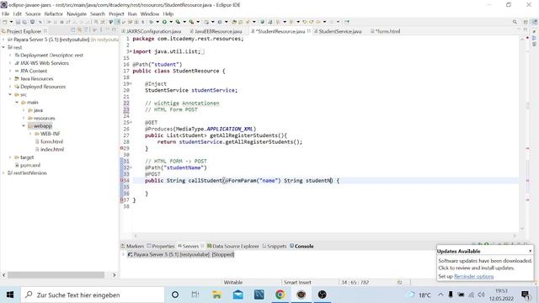Open the Snippets view tab
The width and height of the screenshot is (539, 303).
(x=275, y=246)
